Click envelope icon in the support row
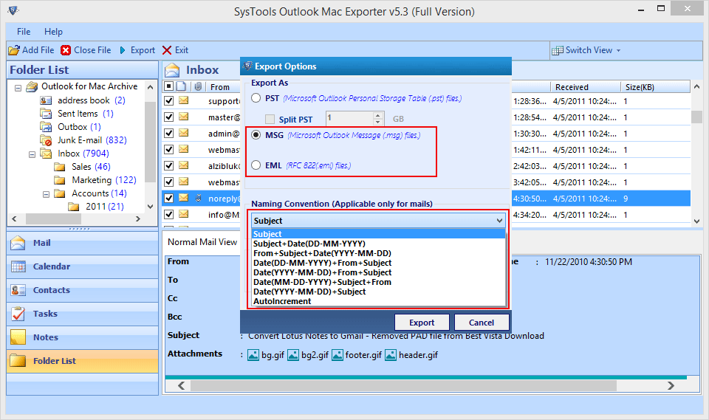709x420 pixels. pyautogui.click(x=184, y=100)
